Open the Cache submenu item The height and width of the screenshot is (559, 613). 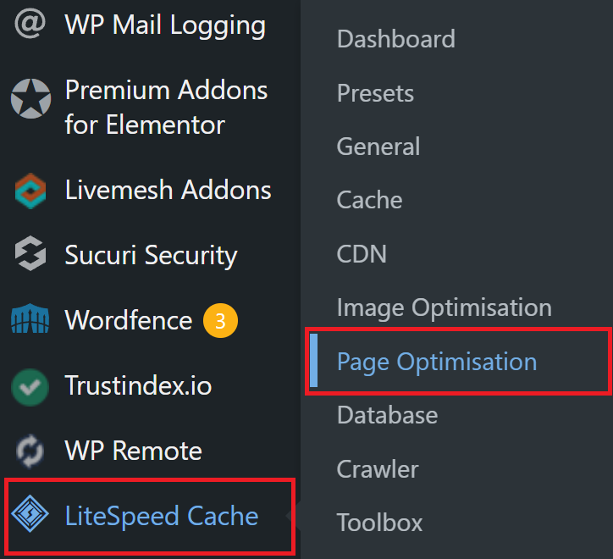click(x=369, y=200)
